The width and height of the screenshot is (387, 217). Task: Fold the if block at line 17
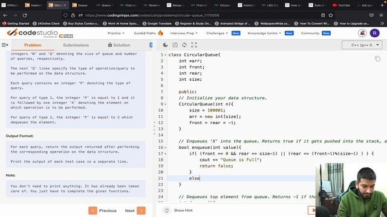coord(165,154)
